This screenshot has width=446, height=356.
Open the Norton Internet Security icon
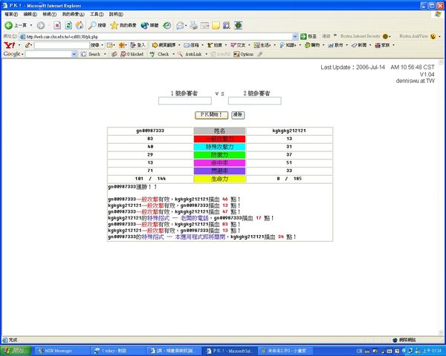(385, 36)
